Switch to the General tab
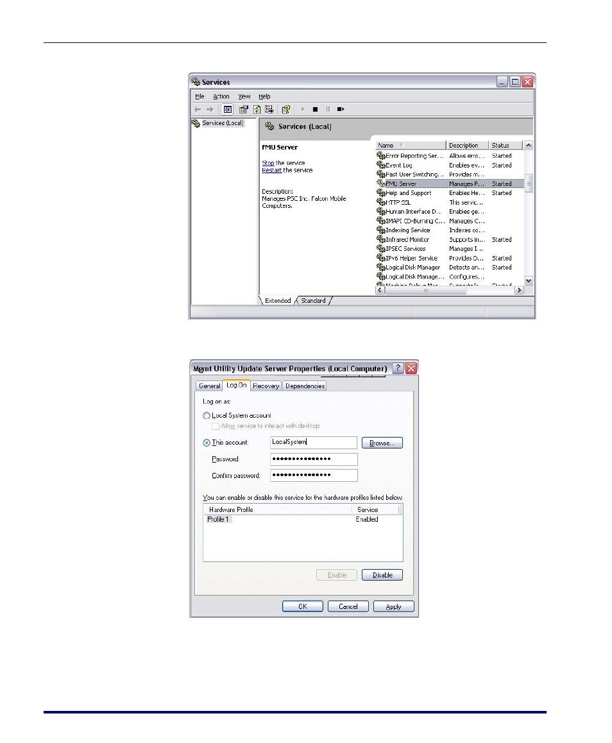 click(209, 386)
